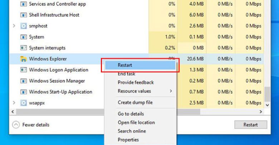Expand the wsappx process group

14,103
